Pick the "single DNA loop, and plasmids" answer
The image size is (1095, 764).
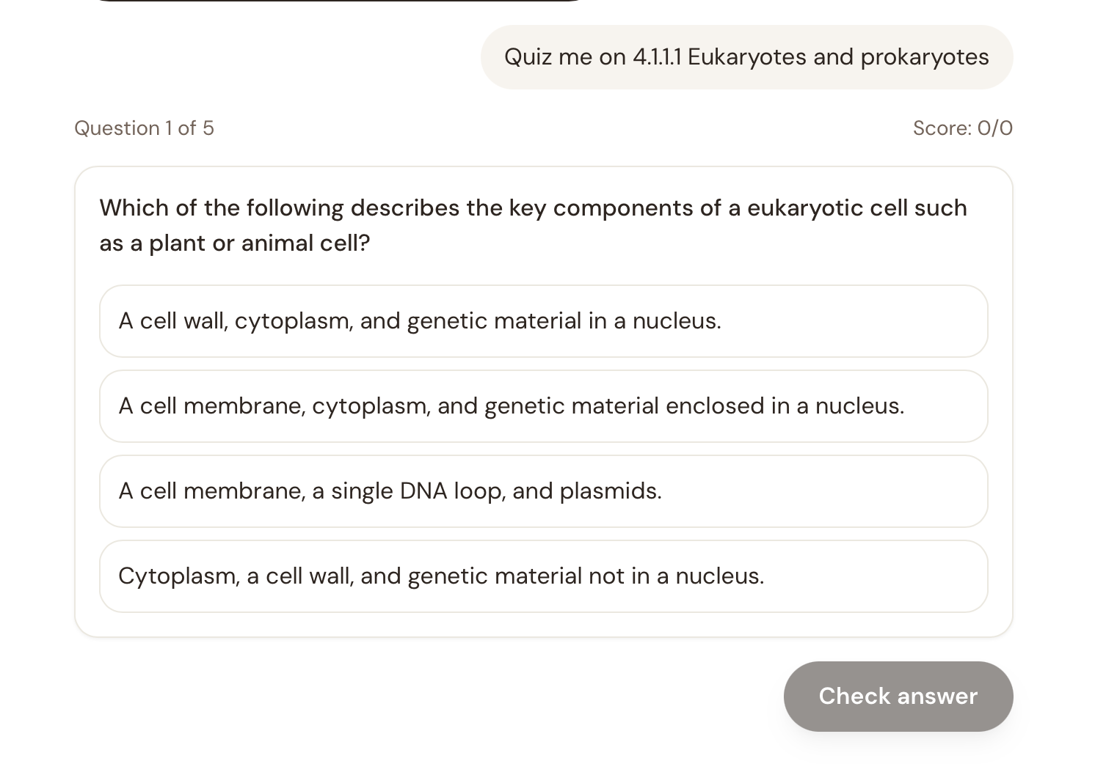coord(543,491)
